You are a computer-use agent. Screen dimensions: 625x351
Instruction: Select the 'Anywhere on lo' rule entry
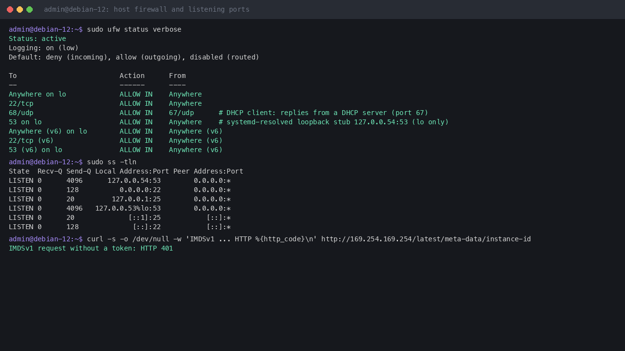38,94
